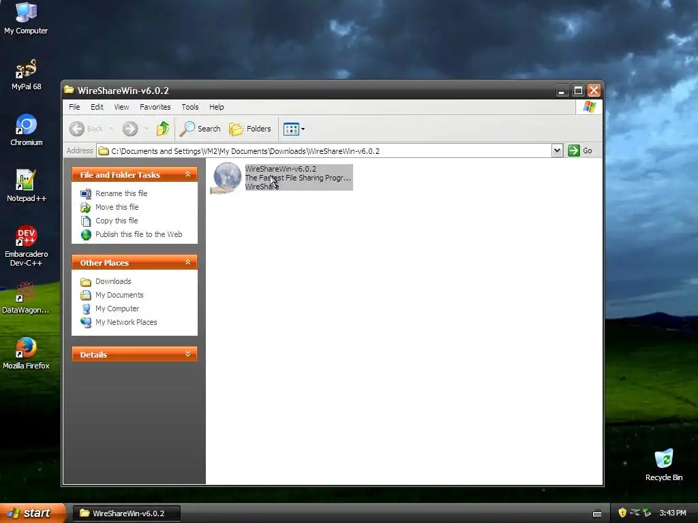Go to Downloads in Other Places
The height and width of the screenshot is (523, 698).
[x=106, y=281]
